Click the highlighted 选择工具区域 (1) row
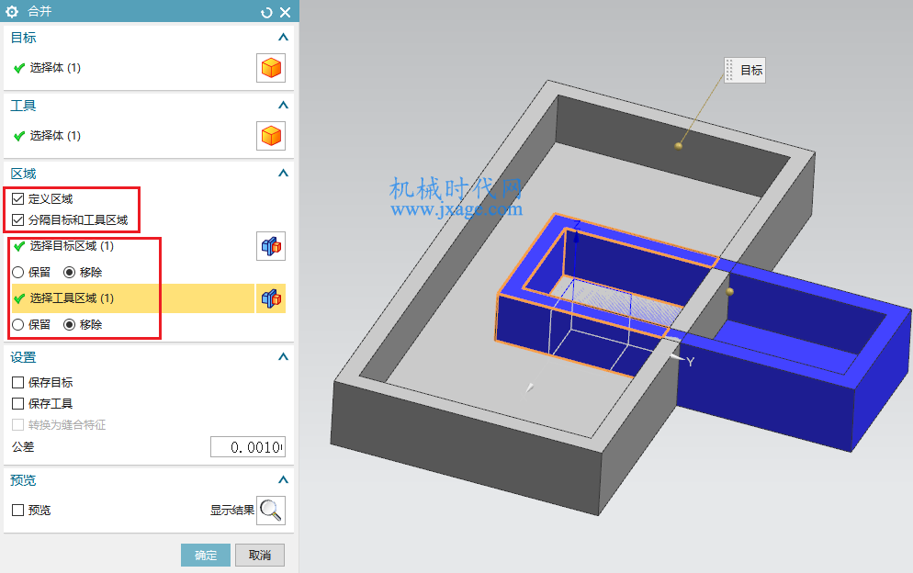 pos(133,298)
